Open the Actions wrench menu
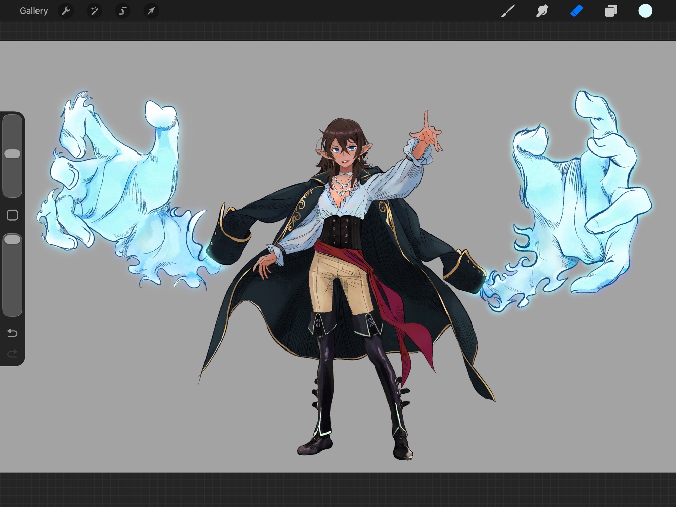Screen dimensions: 676x507 pyautogui.click(x=66, y=11)
